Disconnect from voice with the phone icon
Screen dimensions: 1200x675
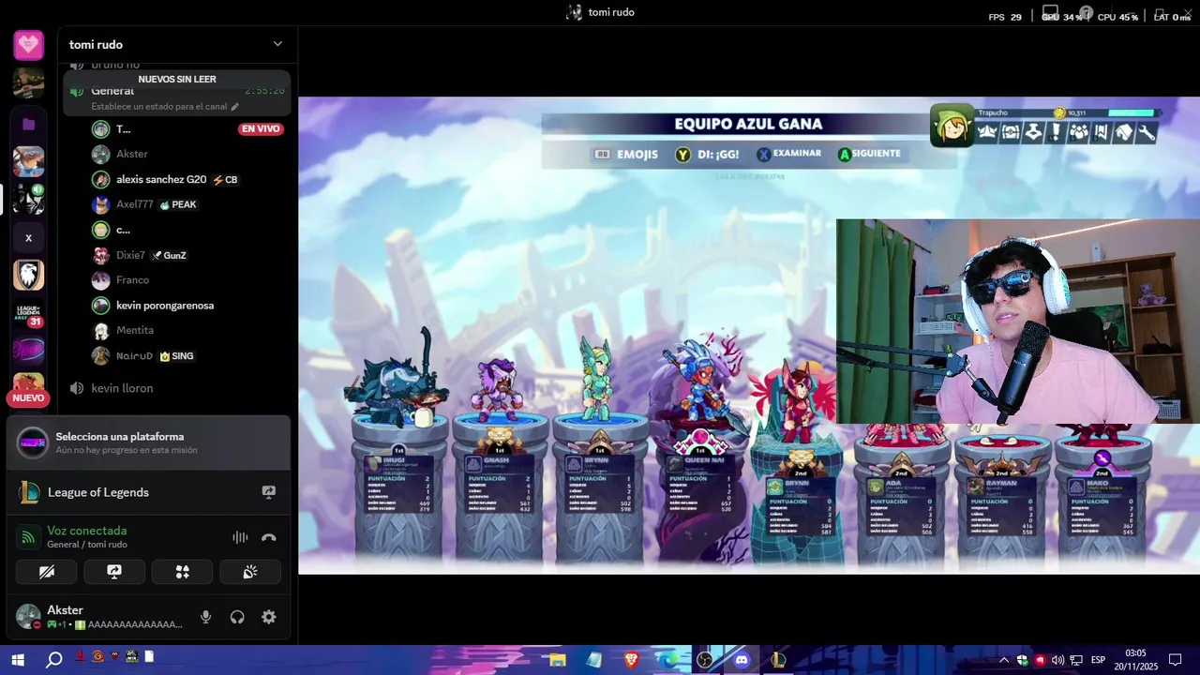click(x=269, y=537)
